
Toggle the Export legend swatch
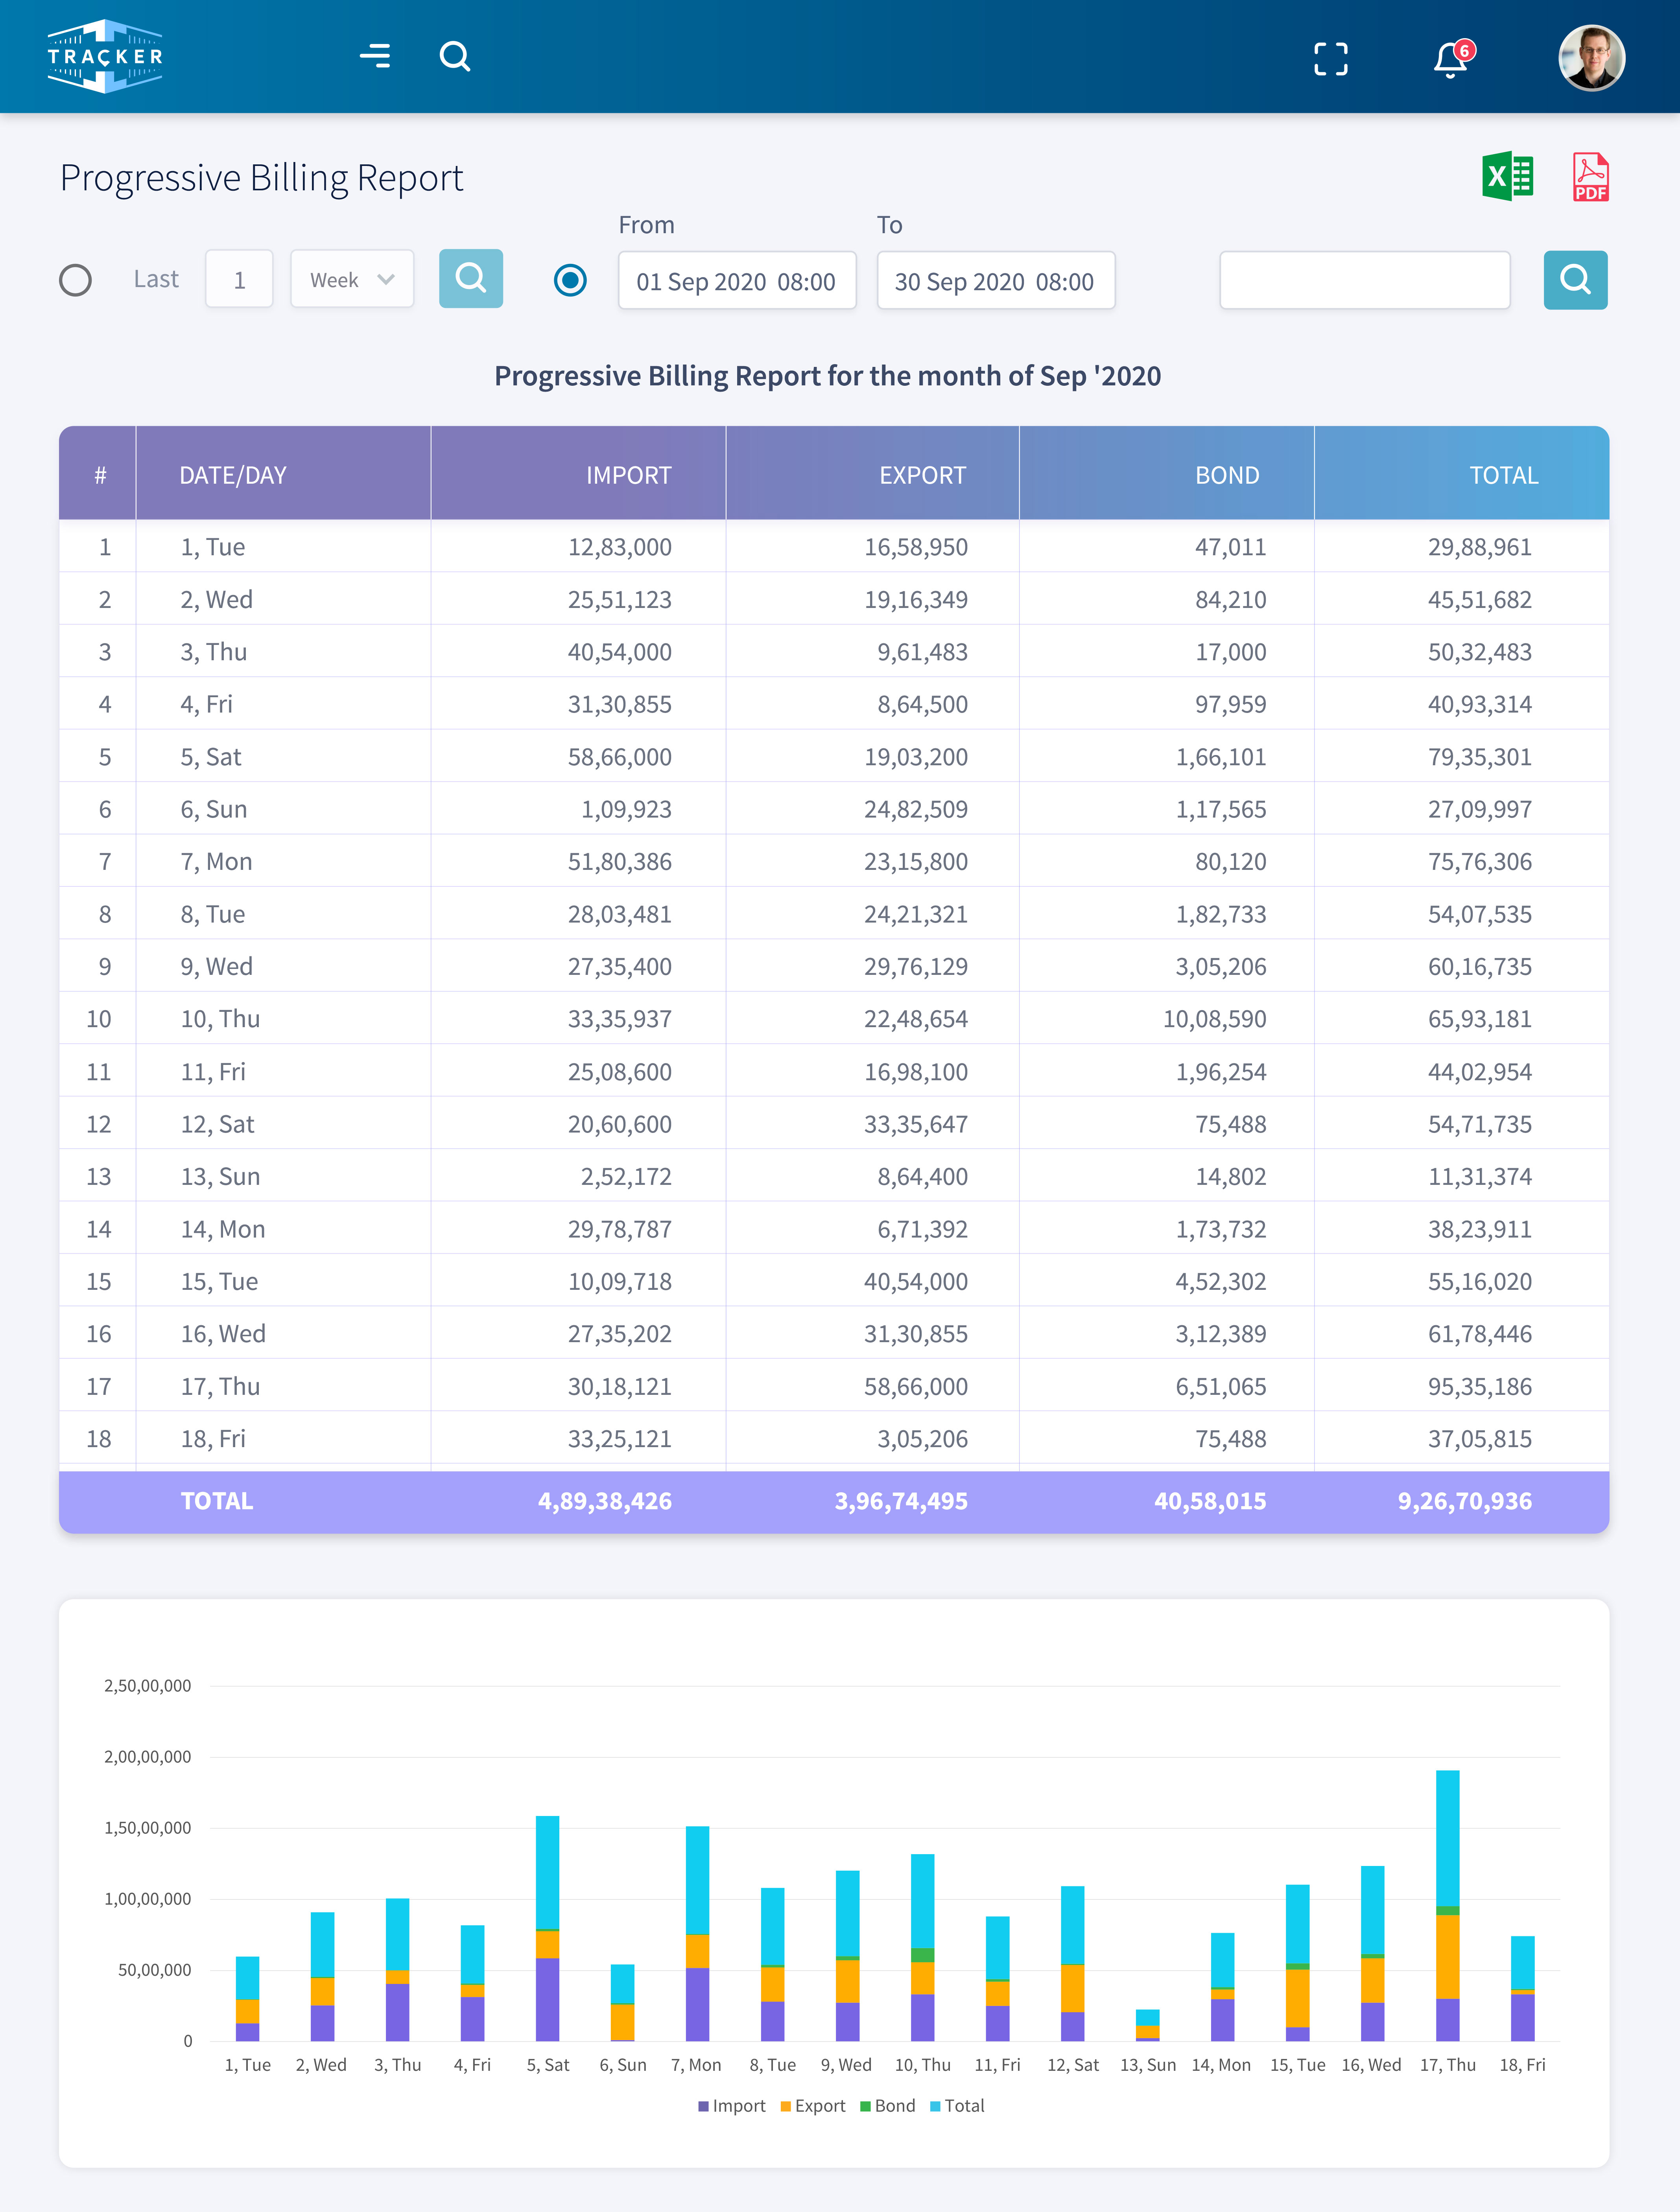click(x=786, y=2106)
